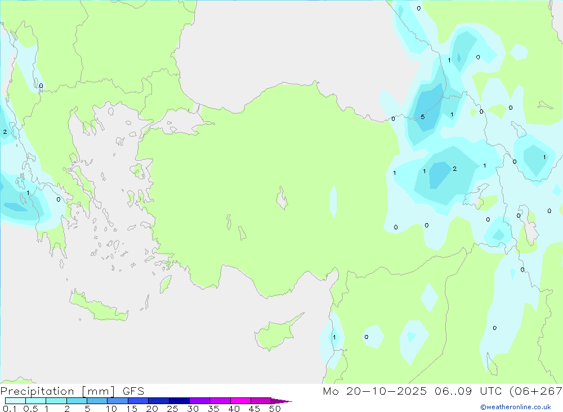Click the over-50 arrow tip of legend
This screenshot has width=563, height=412.
[281, 401]
